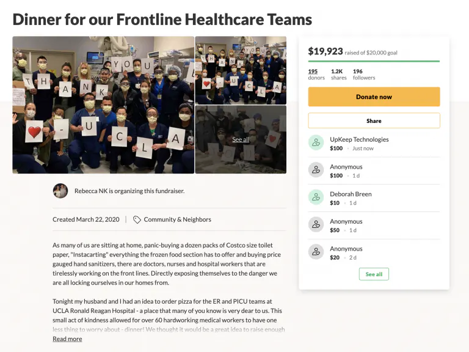Screen dimensions: 469x352
Task: Click the fundraiser title heading
Action: pos(162,19)
